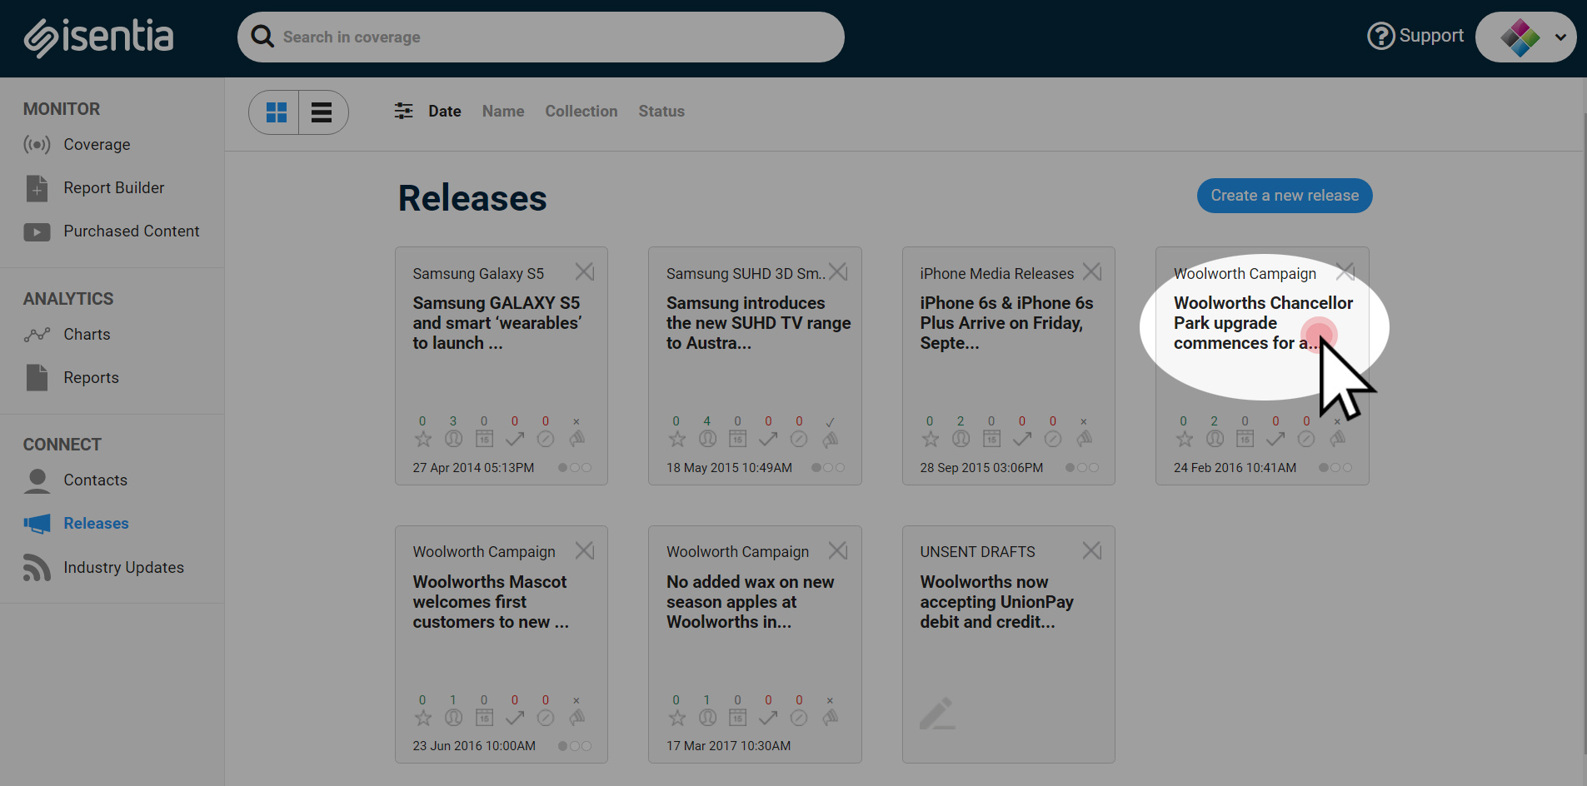
Task: Click status dots on iPhone Media Releases card
Action: [1082, 468]
